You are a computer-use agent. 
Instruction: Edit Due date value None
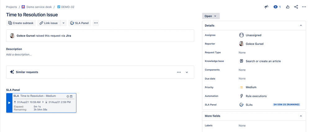pos(242,79)
